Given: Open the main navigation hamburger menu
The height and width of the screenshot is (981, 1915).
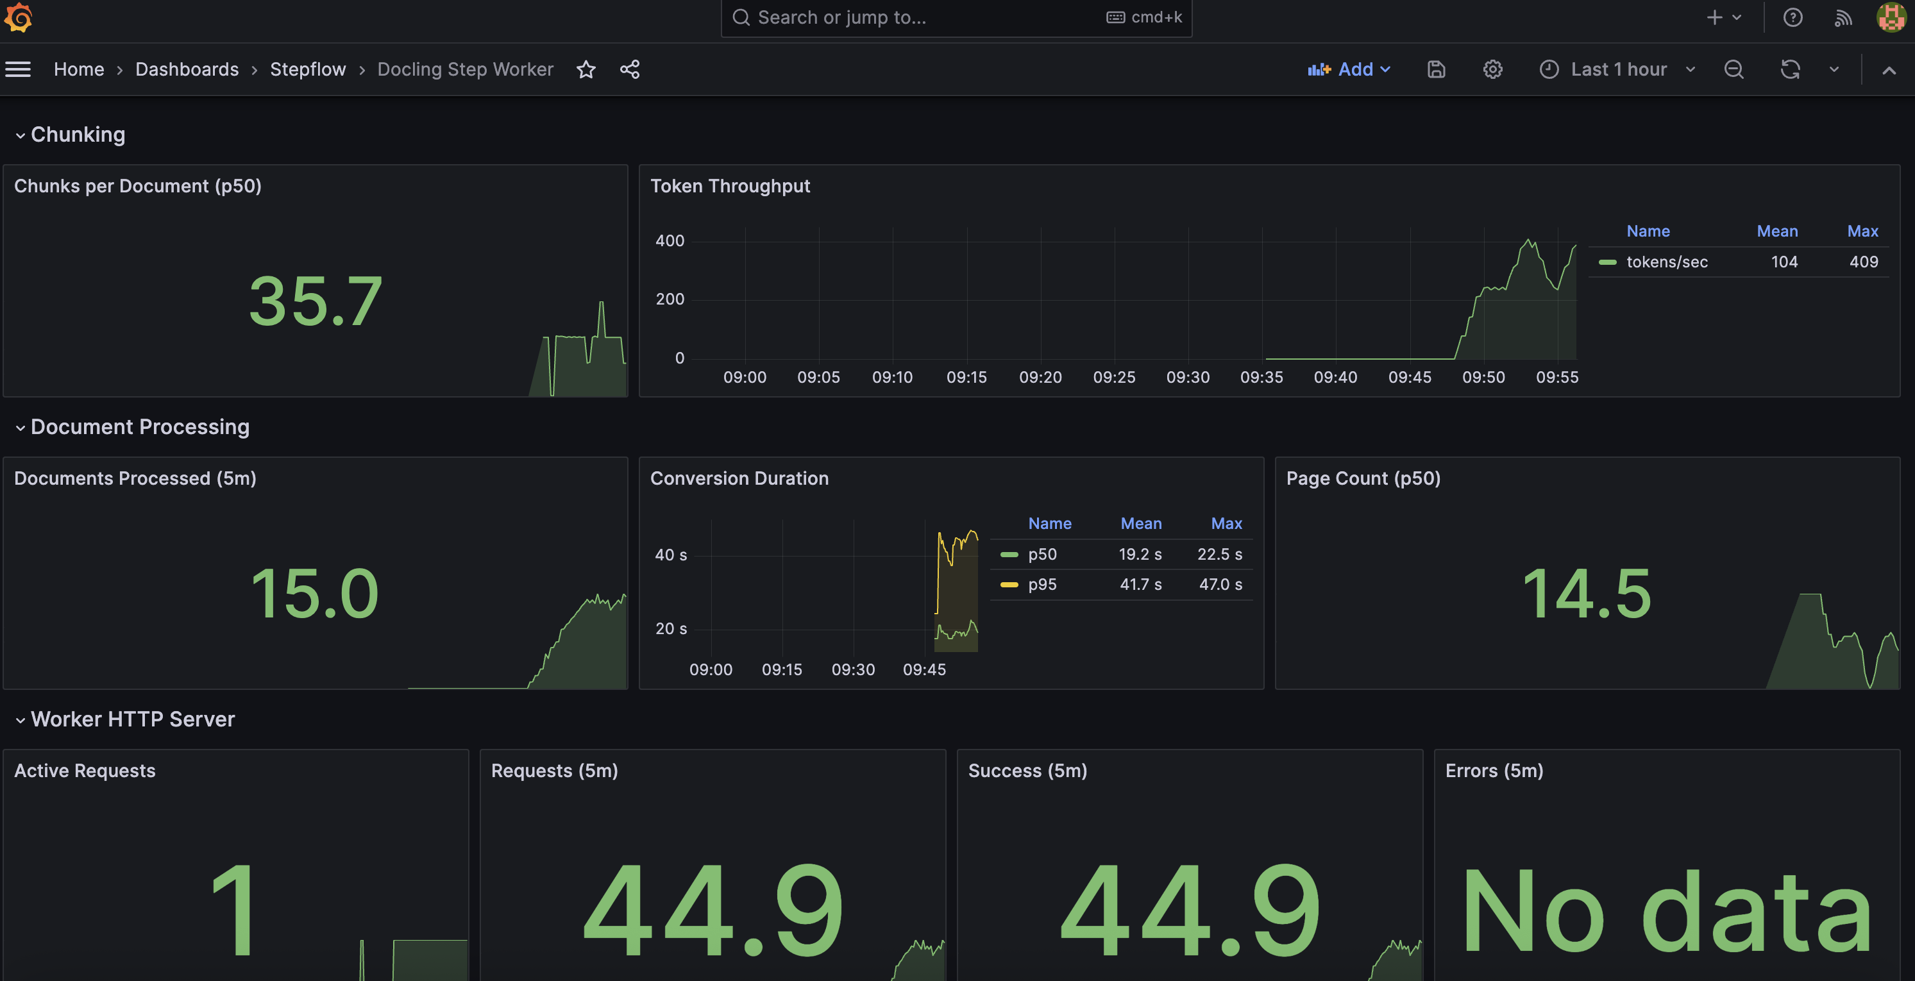Looking at the screenshot, I should pos(18,69).
